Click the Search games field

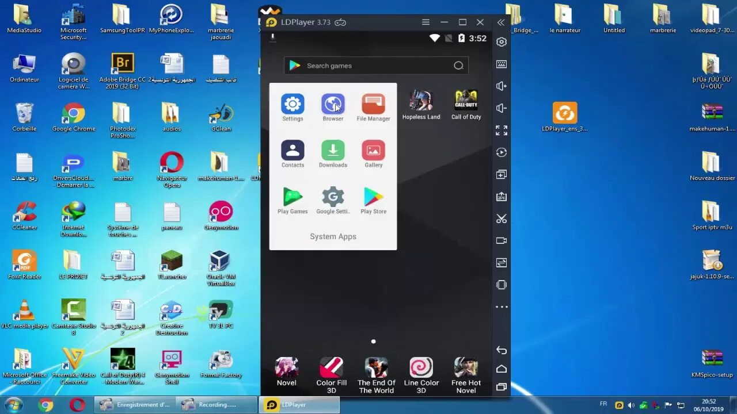pyautogui.click(x=376, y=66)
